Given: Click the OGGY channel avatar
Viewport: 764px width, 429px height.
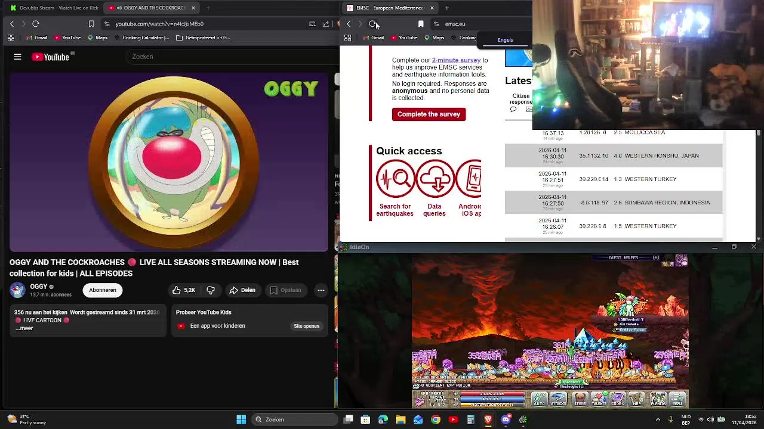Looking at the screenshot, I should [17, 290].
